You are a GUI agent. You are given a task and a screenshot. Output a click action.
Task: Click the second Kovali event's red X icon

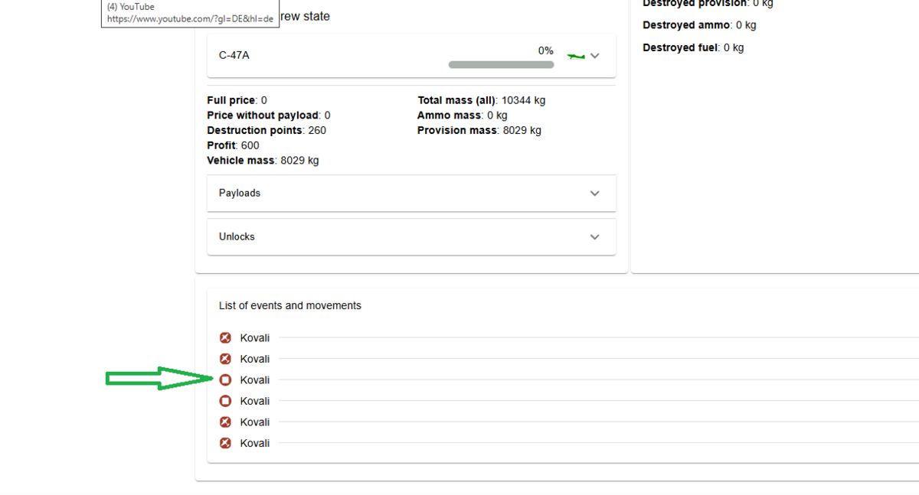click(x=225, y=359)
